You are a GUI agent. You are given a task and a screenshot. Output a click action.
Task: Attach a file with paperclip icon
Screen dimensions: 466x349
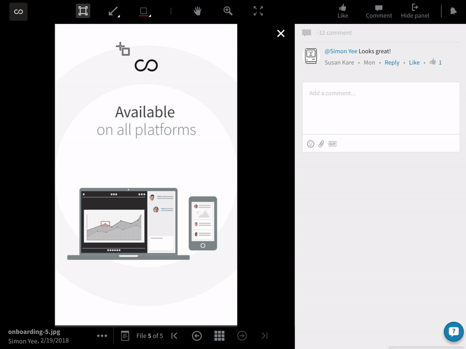click(321, 144)
